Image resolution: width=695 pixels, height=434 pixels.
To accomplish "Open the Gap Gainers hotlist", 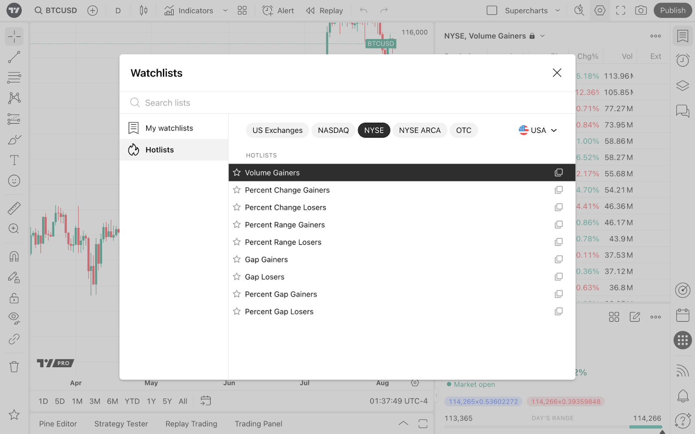I will (x=402, y=260).
